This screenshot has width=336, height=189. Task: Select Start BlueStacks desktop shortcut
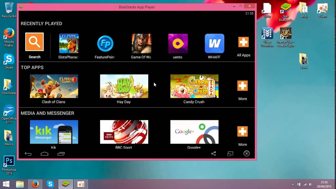(286, 12)
